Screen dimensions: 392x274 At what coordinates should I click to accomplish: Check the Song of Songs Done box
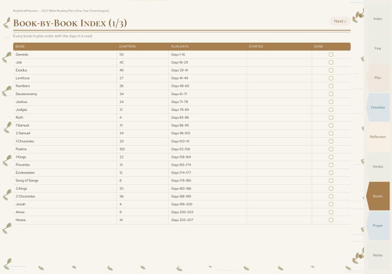point(331,181)
